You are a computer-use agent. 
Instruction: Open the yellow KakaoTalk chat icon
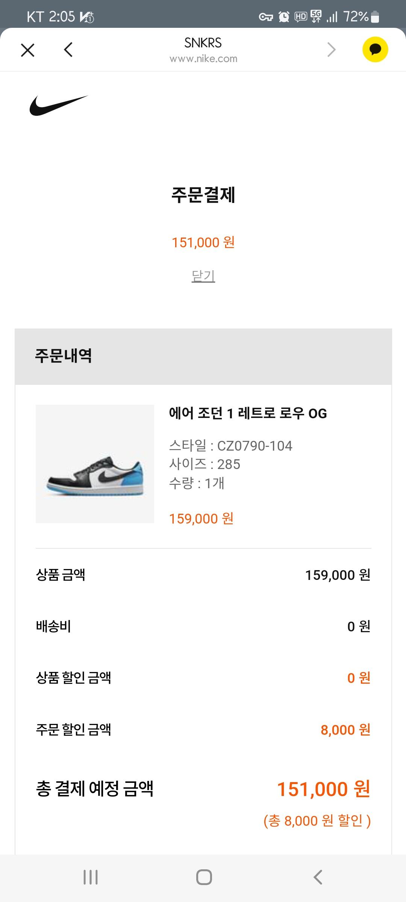pyautogui.click(x=375, y=50)
